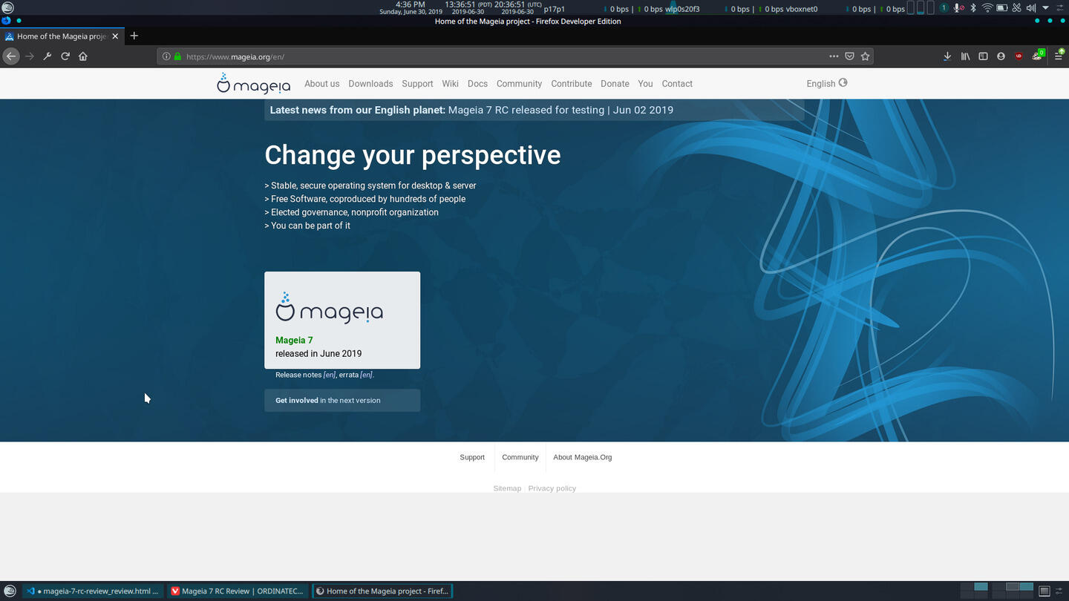
Task: Open the You navigation link
Action: click(x=645, y=84)
